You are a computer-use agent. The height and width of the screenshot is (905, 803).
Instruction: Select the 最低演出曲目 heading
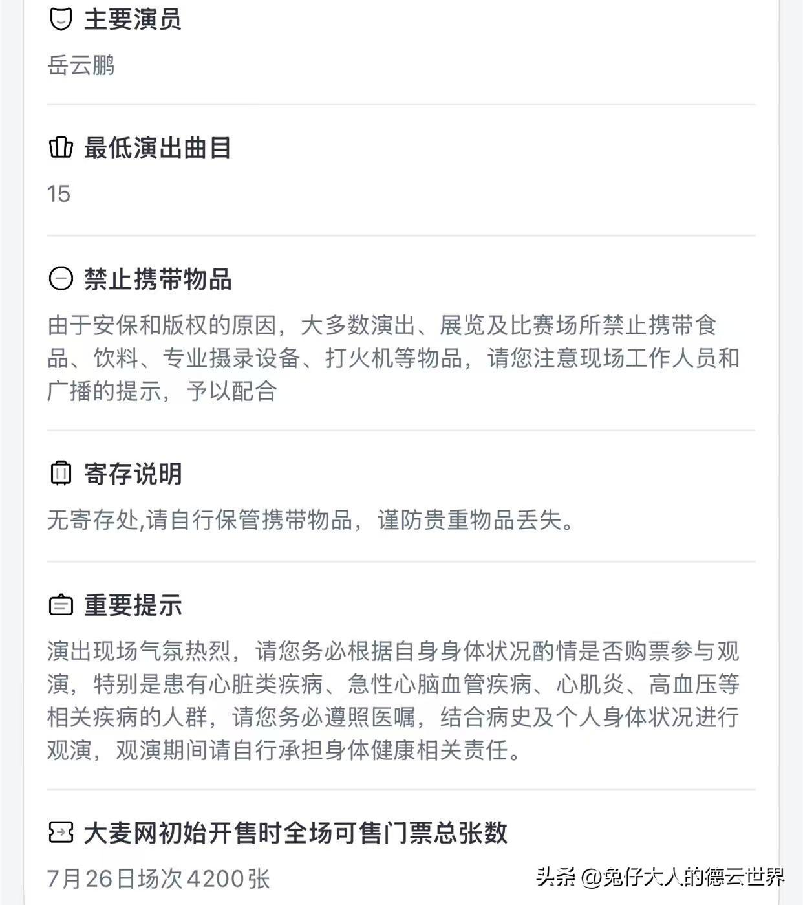pyautogui.click(x=158, y=147)
